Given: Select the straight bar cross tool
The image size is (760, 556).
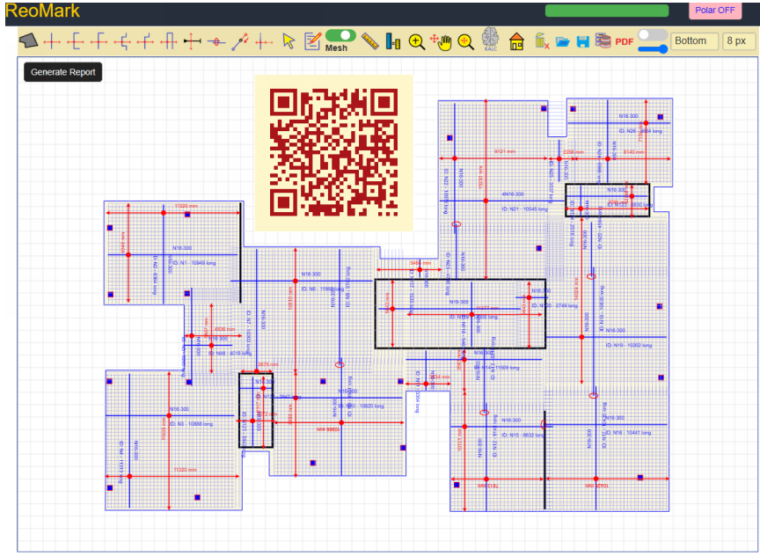Looking at the screenshot, I should pyautogui.click(x=52, y=41).
